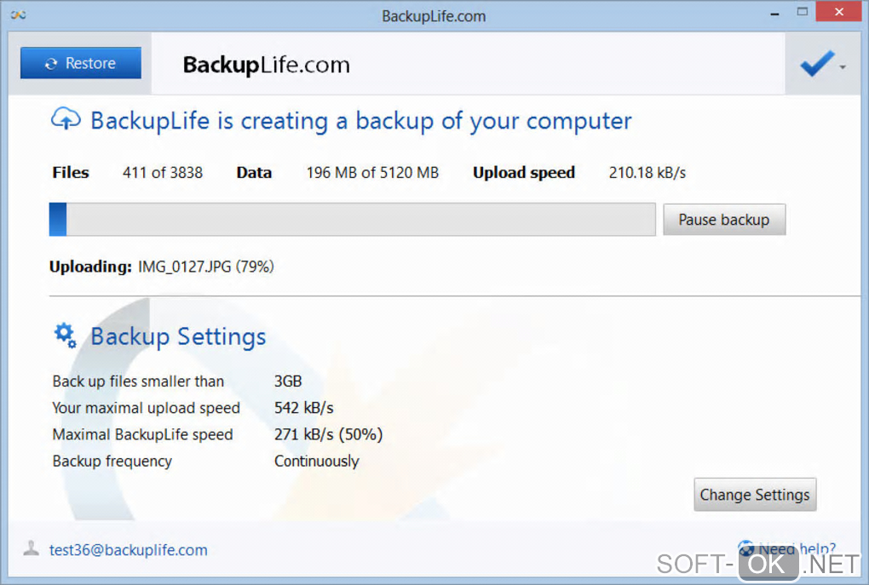
Task: Pause the backup in progress
Action: point(723,220)
